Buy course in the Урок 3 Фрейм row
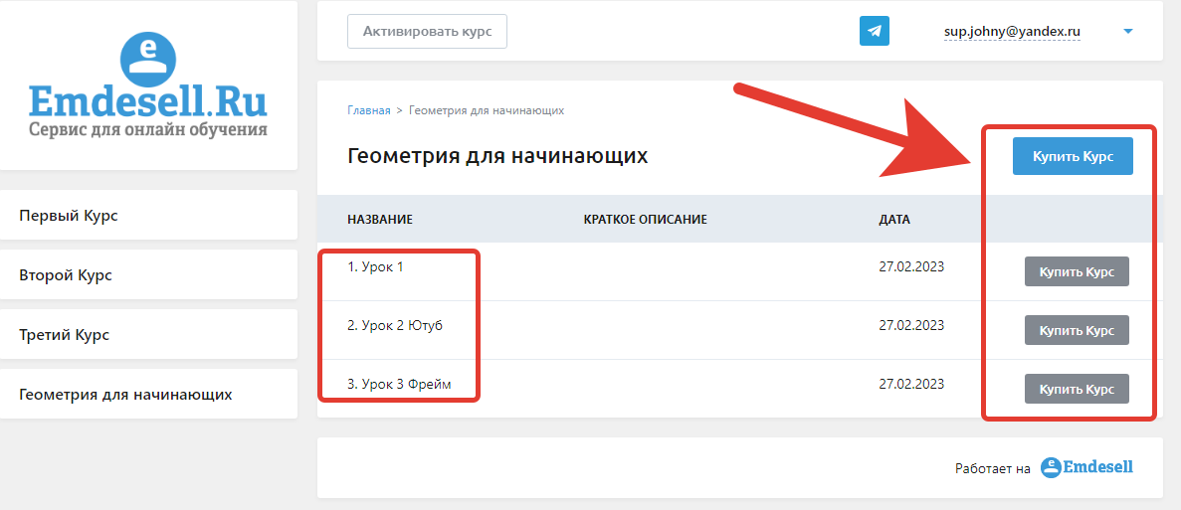Image resolution: width=1181 pixels, height=510 pixels. coord(1077,389)
